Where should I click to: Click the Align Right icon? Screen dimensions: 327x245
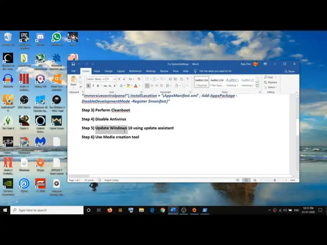156,85
